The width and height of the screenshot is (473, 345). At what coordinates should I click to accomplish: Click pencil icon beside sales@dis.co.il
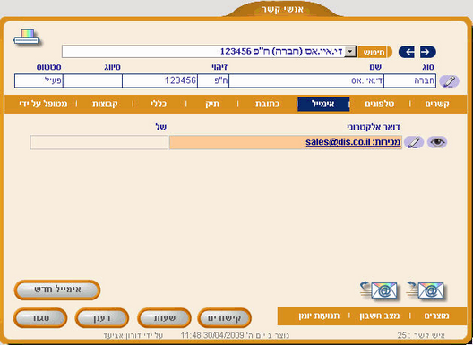pos(414,142)
